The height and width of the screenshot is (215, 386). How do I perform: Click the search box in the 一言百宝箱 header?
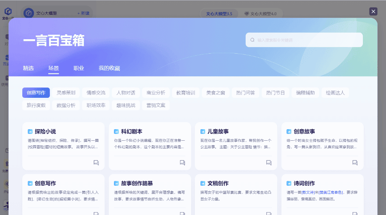[304, 40]
